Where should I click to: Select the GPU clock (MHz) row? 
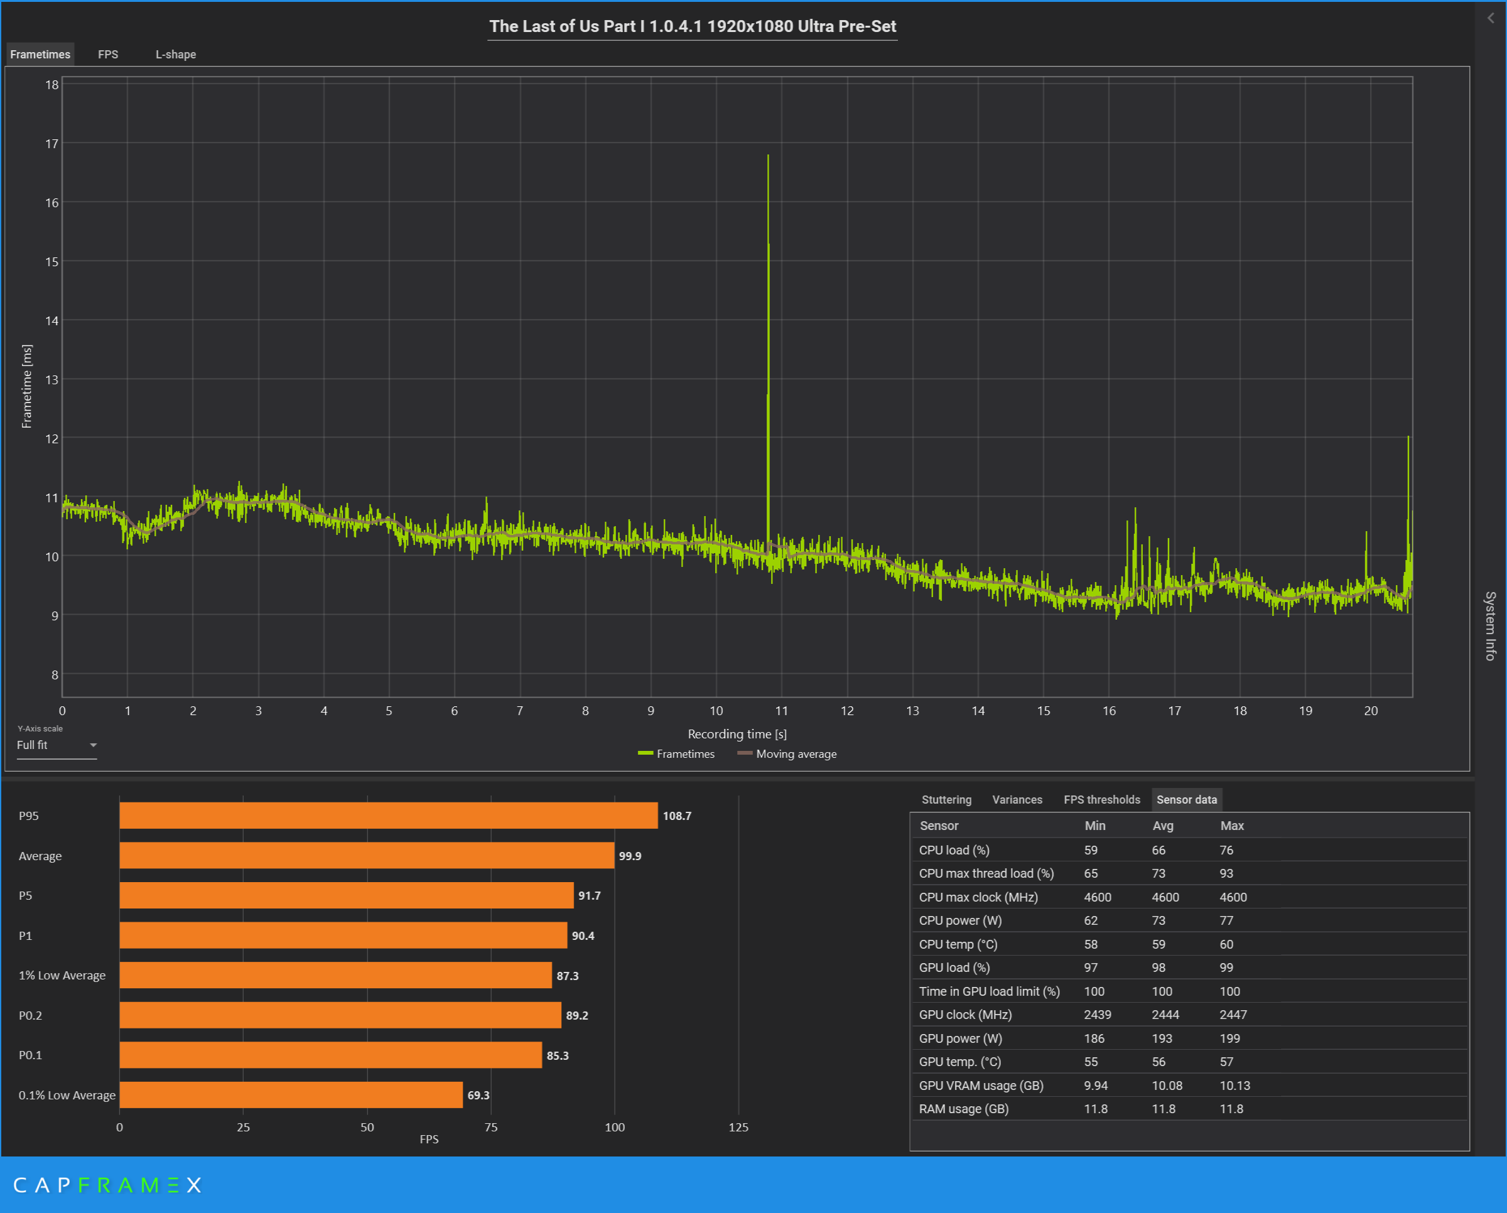click(x=1189, y=1015)
